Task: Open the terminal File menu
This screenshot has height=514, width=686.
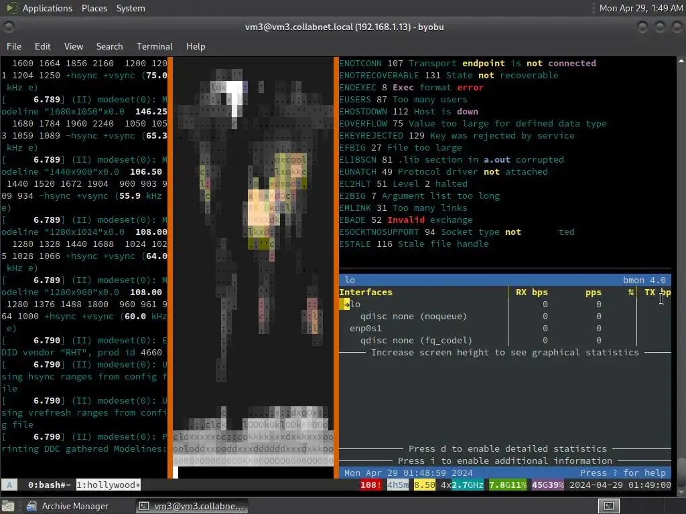Action: coord(13,46)
